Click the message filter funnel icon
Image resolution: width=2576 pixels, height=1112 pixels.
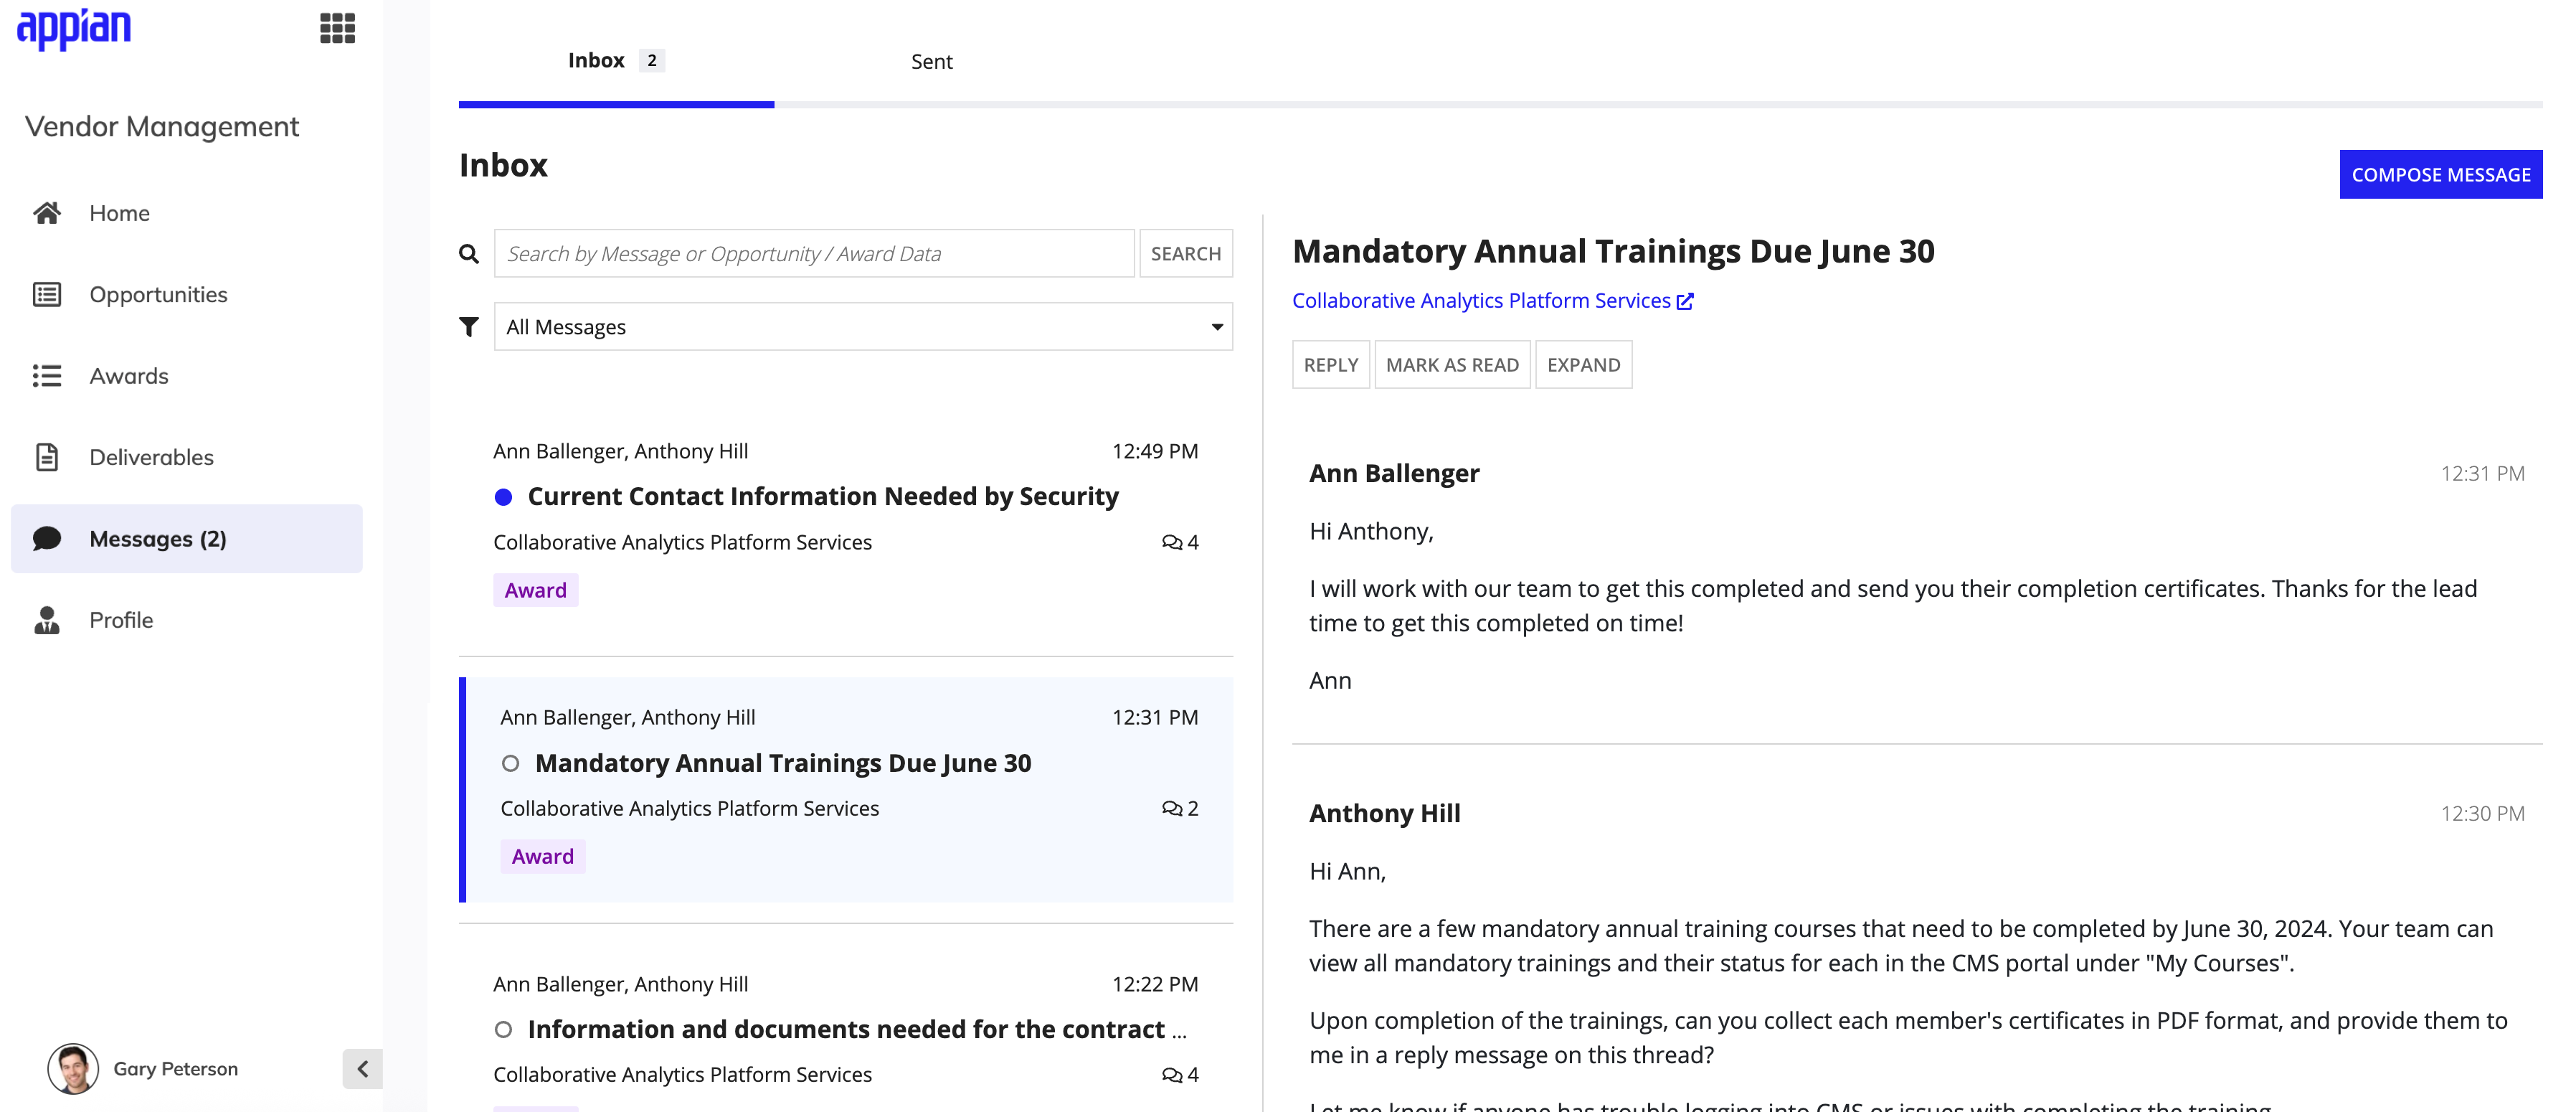point(469,326)
